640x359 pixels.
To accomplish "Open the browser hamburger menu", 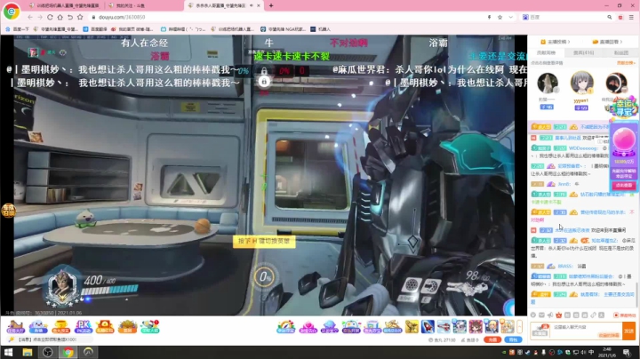I will tap(631, 17).
